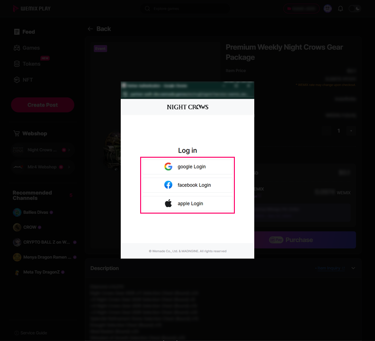This screenshot has height=341, width=375.
Task: Open the Service Guide link
Action: click(31, 333)
